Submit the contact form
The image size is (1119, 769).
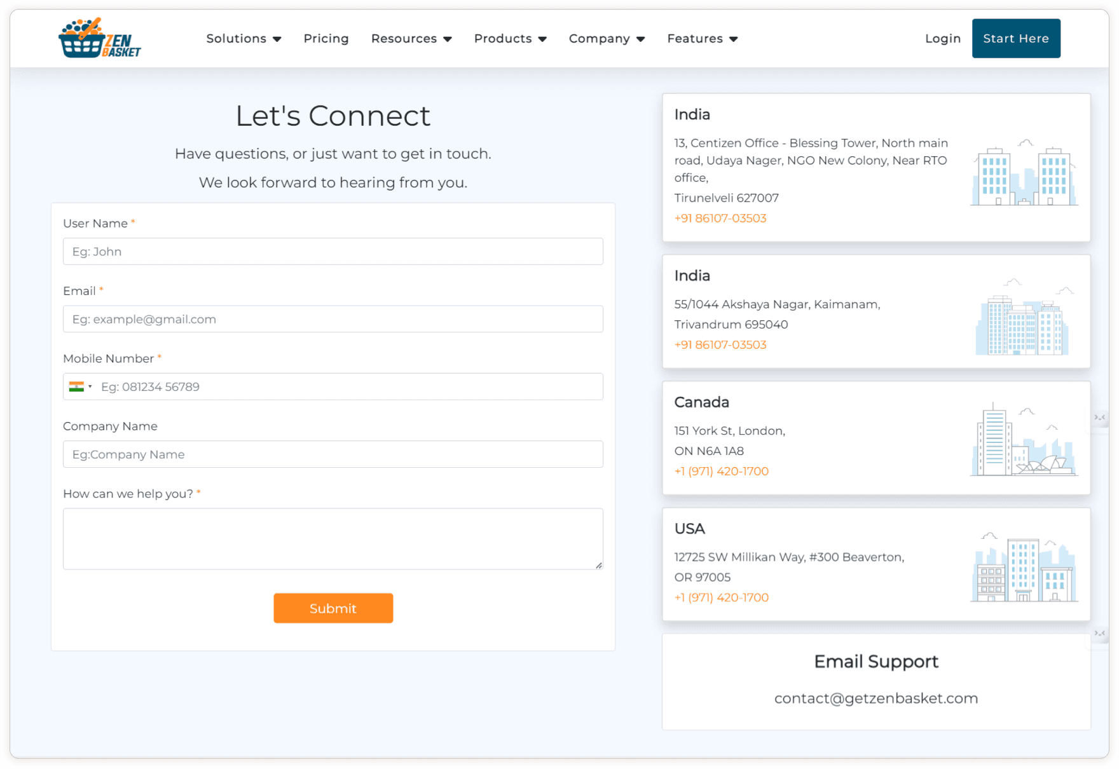click(x=333, y=608)
